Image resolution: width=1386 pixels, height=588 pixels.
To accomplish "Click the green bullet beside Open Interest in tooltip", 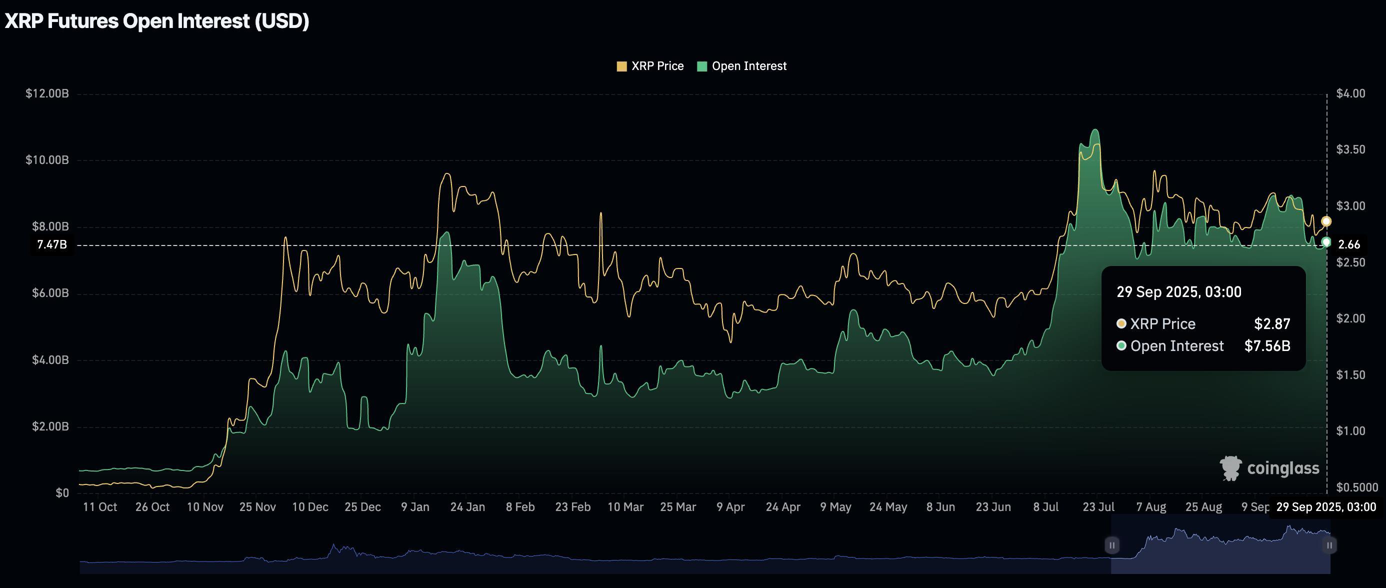I will click(1123, 346).
